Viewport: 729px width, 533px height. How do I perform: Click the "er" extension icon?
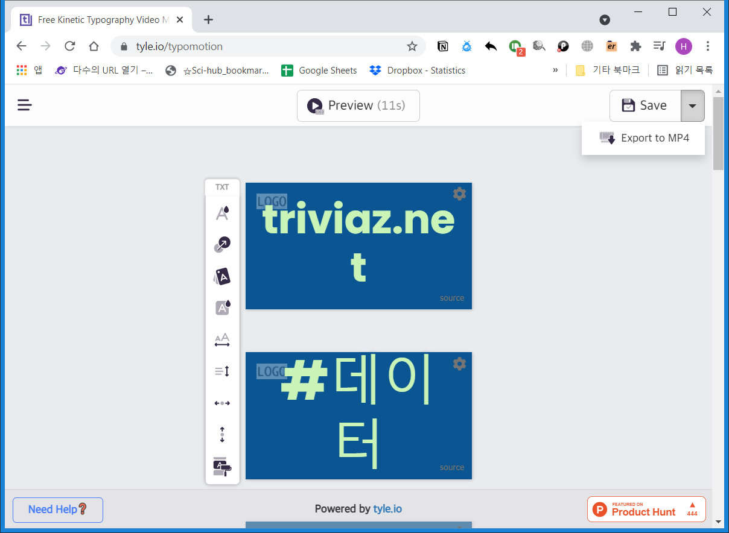[x=611, y=46]
